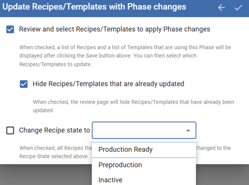Click the Recipe state dropdown arrow
This screenshot has width=249, height=185.
(x=188, y=130)
